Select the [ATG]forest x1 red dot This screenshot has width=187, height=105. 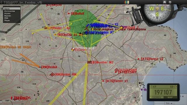(x=103, y=81)
